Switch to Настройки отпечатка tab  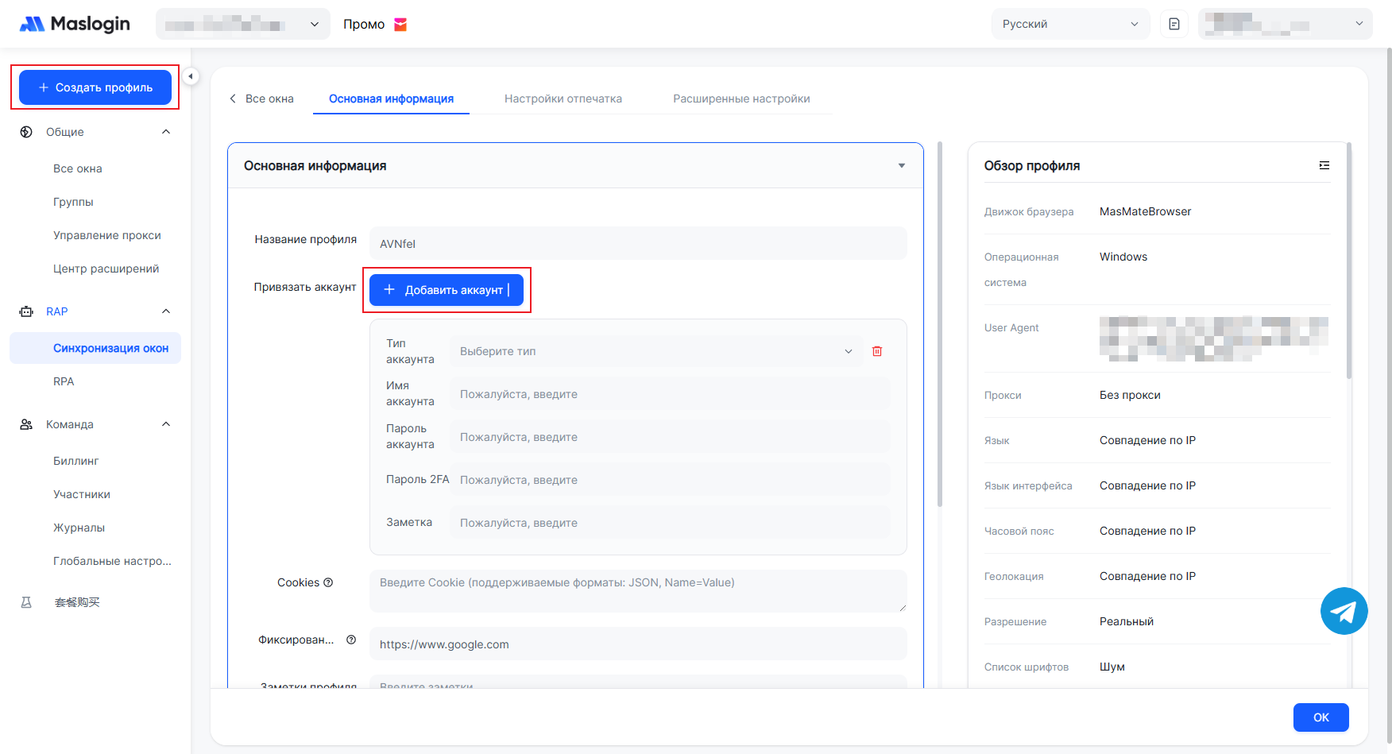tap(563, 99)
